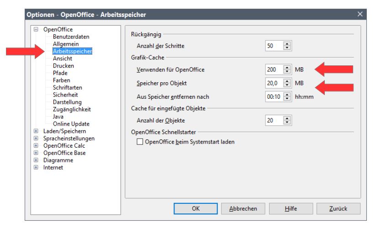
Task: Select the OpenOffice Calc tree entry
Action: point(64,146)
